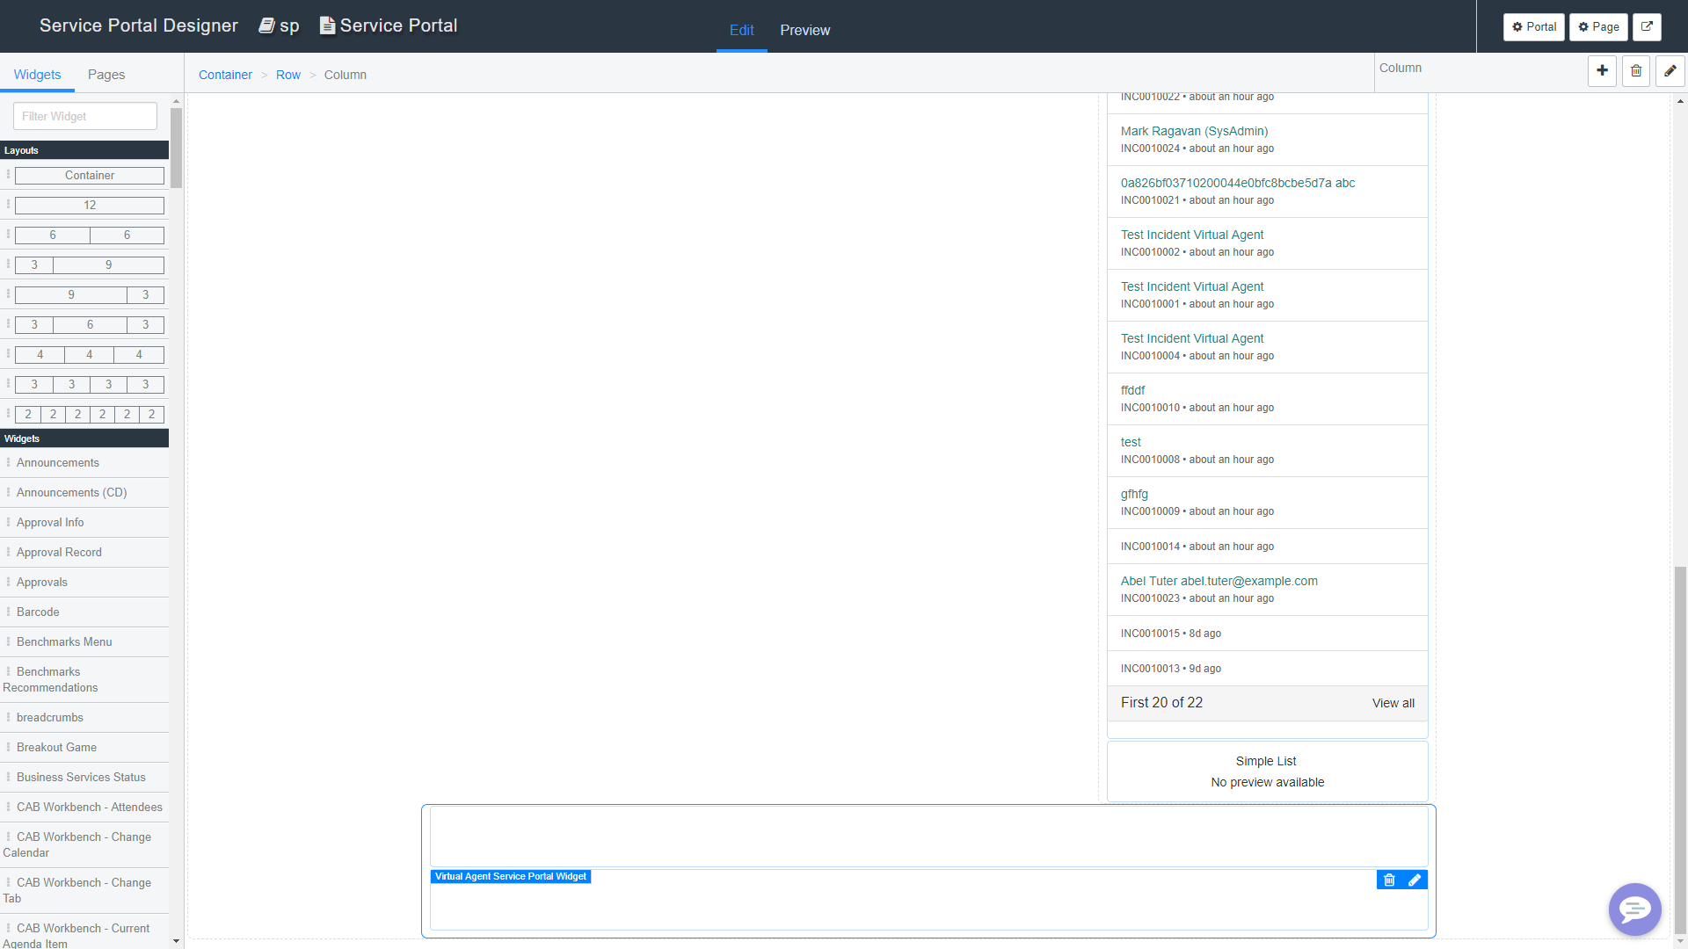Add a widget with the plus icon
This screenshot has width=1688, height=949.
tap(1602, 70)
